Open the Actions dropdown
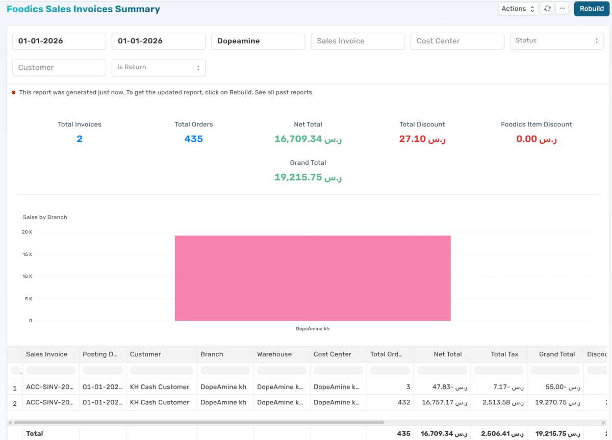The image size is (612, 440). pos(517,9)
